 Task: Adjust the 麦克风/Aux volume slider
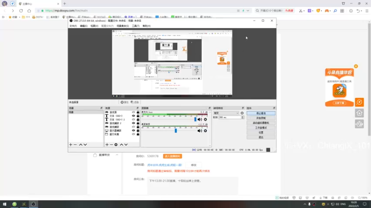point(195,119)
